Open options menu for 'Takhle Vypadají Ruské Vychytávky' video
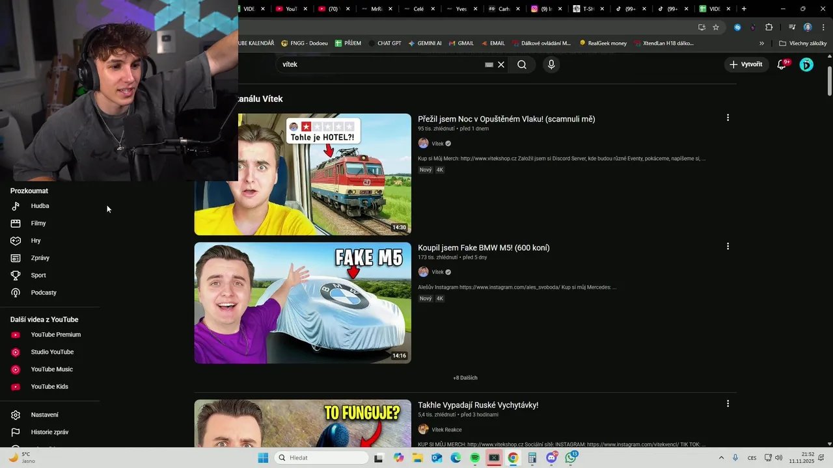 click(x=728, y=404)
